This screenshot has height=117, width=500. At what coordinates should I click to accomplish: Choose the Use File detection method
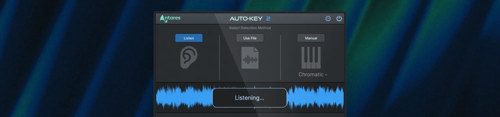(x=250, y=38)
